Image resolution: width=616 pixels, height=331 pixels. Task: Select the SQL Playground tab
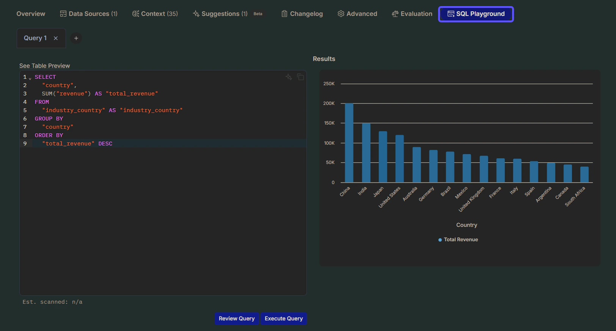click(476, 14)
